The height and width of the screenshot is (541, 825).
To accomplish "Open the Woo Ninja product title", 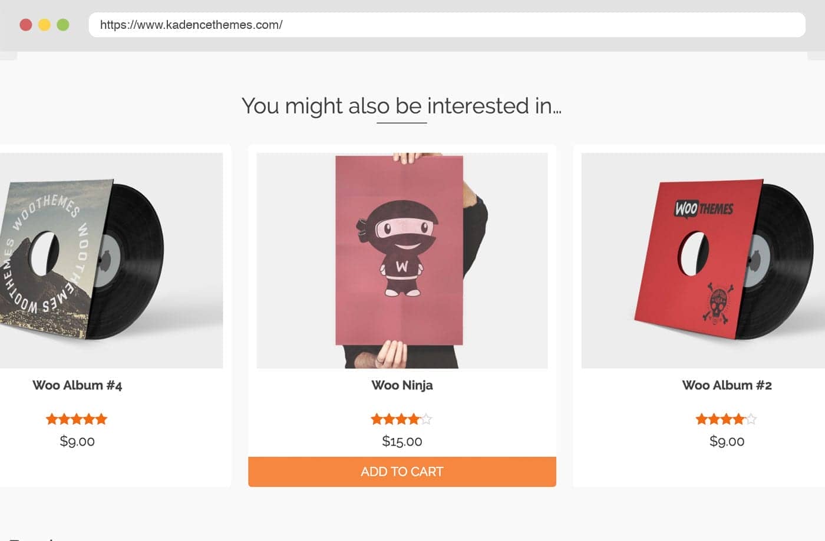I will click(402, 385).
